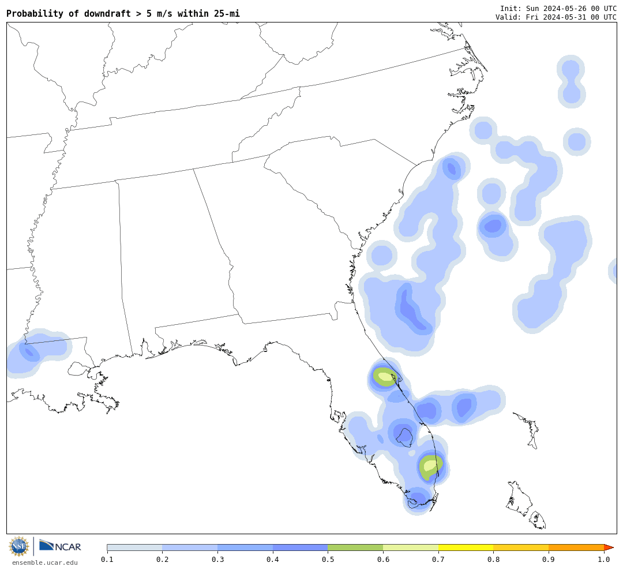Viewport: 623px width, 570px height.
Task: Click the 0.5–0.6 green colorbar segment
Action: point(355,547)
